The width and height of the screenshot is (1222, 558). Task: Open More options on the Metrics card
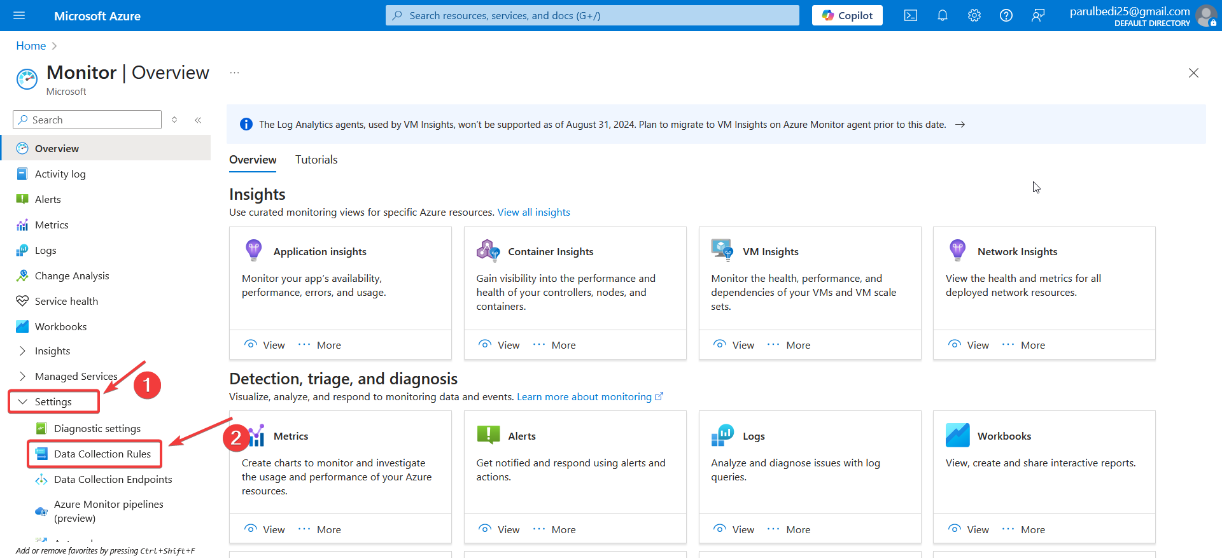point(320,529)
